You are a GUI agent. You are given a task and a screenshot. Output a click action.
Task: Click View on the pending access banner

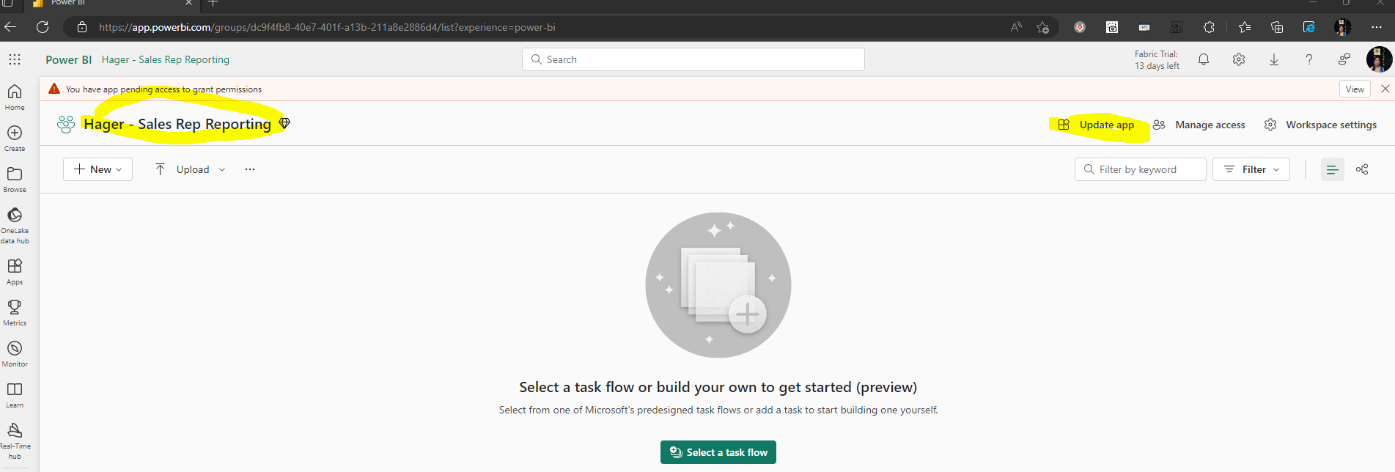click(x=1355, y=89)
